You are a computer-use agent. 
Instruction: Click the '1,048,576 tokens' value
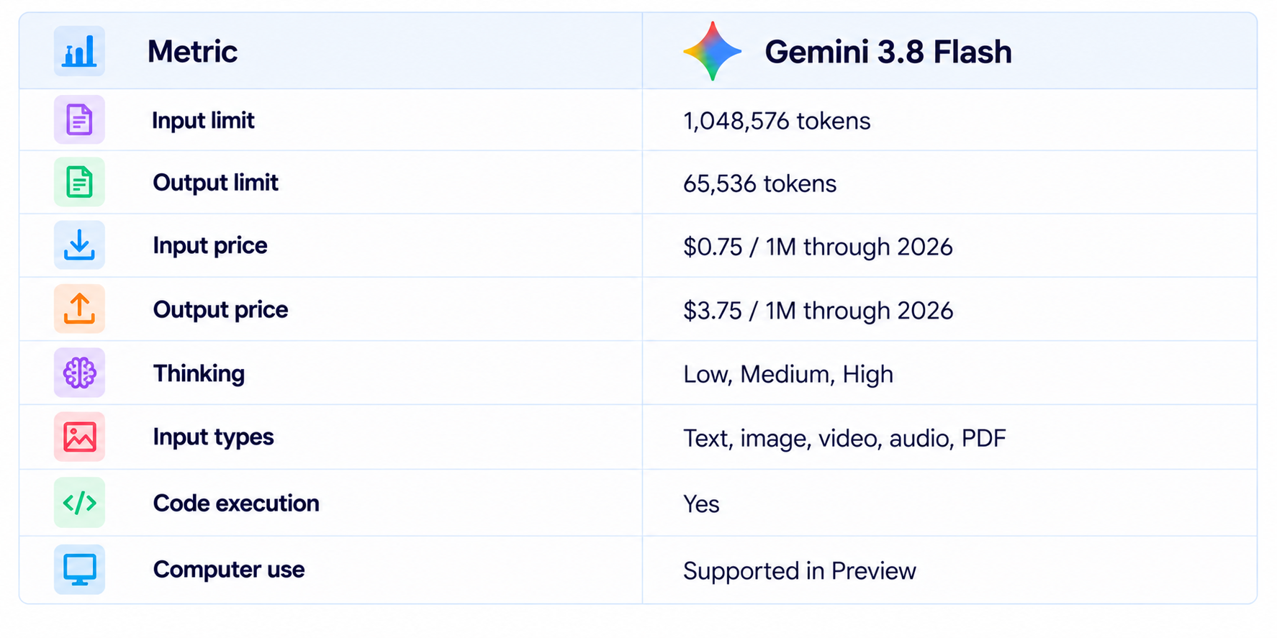point(777,121)
